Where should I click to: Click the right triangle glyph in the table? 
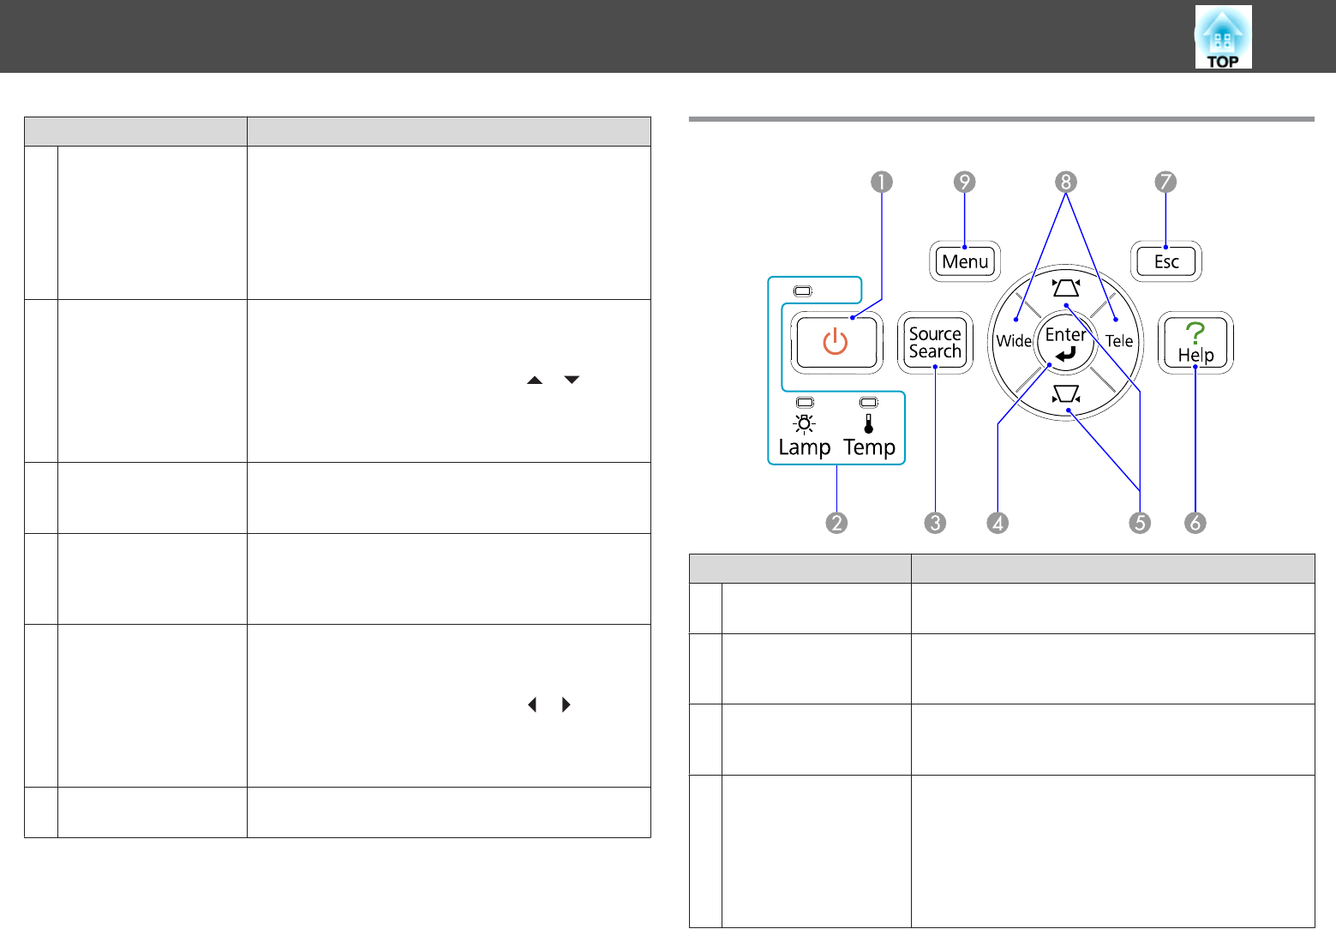point(566,704)
